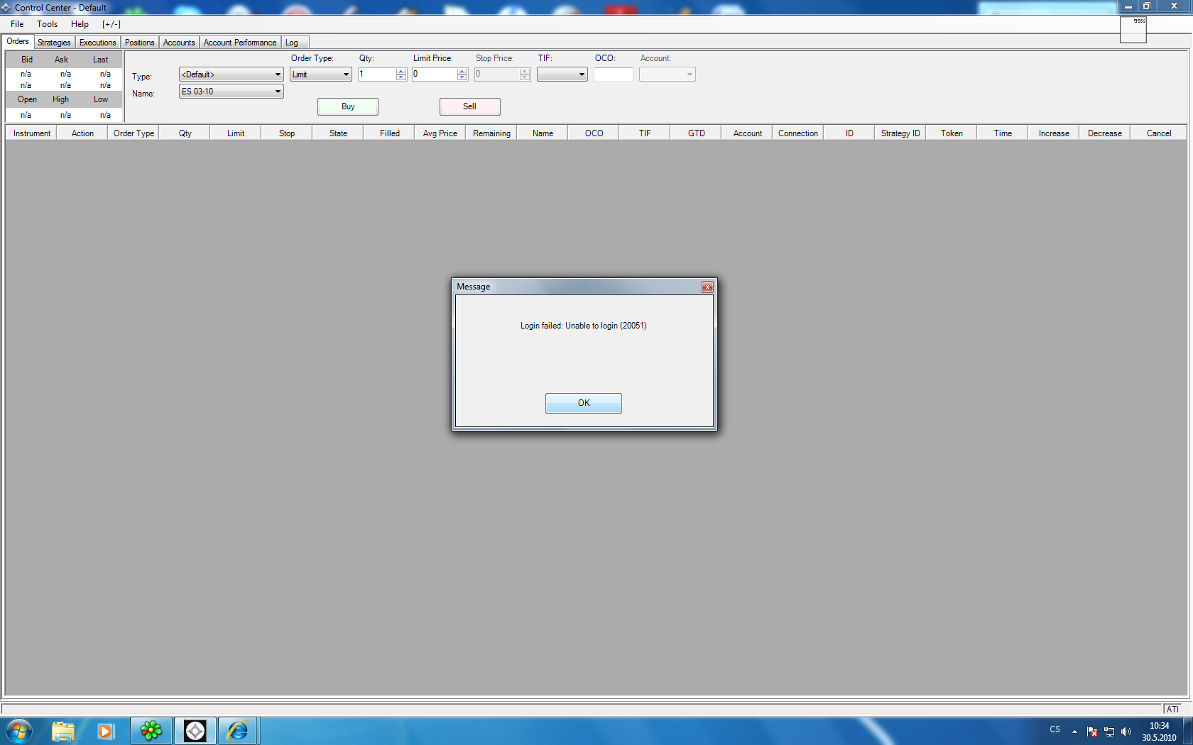Open the volume speaker tray icon
This screenshot has height=745, width=1193.
pyautogui.click(x=1126, y=732)
